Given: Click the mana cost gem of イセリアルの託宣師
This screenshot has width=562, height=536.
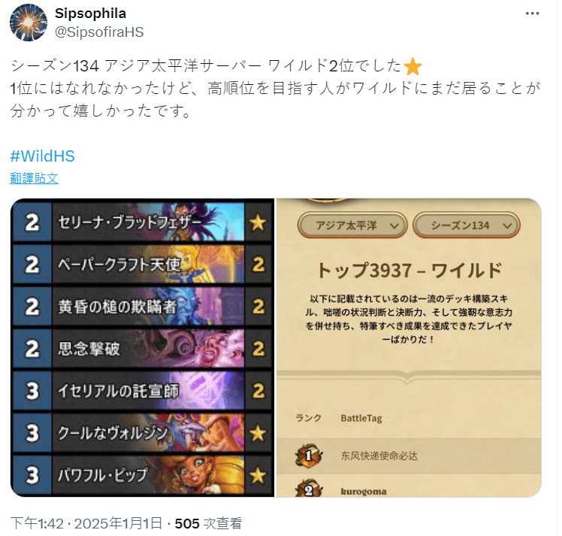Looking at the screenshot, I should [32, 390].
